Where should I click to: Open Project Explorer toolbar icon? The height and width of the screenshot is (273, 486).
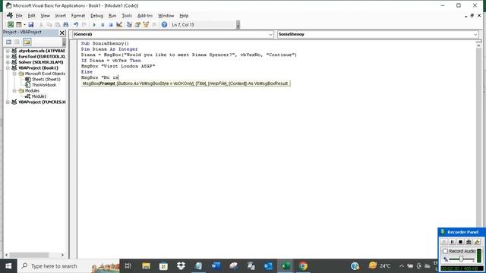point(129,24)
